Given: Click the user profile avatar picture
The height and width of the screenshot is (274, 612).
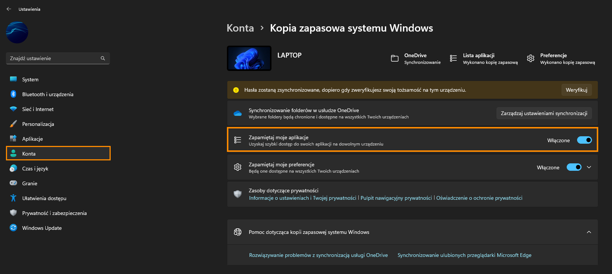Looking at the screenshot, I should [x=17, y=32].
